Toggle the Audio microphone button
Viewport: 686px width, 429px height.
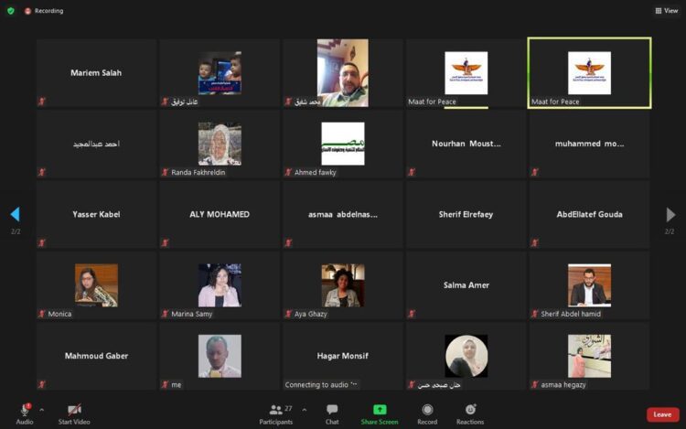25,413
